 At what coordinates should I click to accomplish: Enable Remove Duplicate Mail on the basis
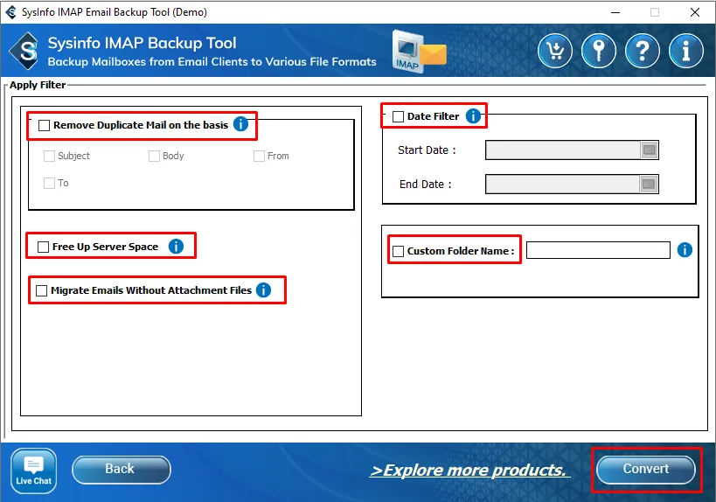point(45,125)
